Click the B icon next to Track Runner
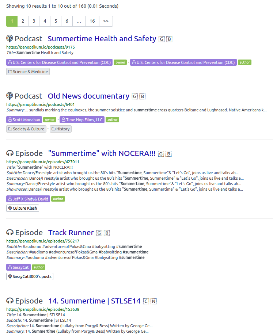 107,233
